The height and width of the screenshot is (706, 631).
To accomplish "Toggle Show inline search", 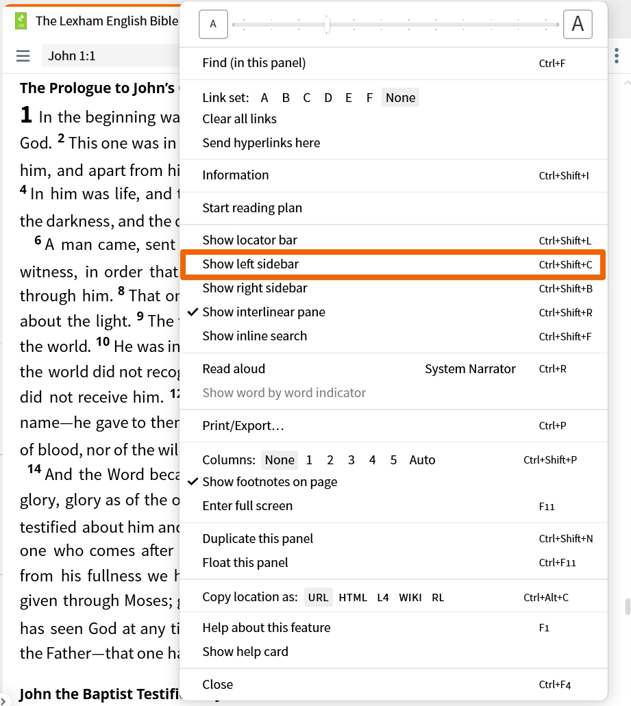I will 394,336.
